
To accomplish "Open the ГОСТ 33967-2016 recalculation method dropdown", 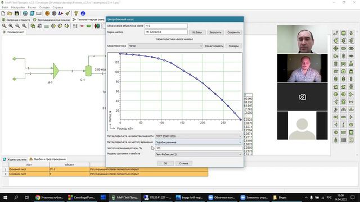I will (199, 136).
